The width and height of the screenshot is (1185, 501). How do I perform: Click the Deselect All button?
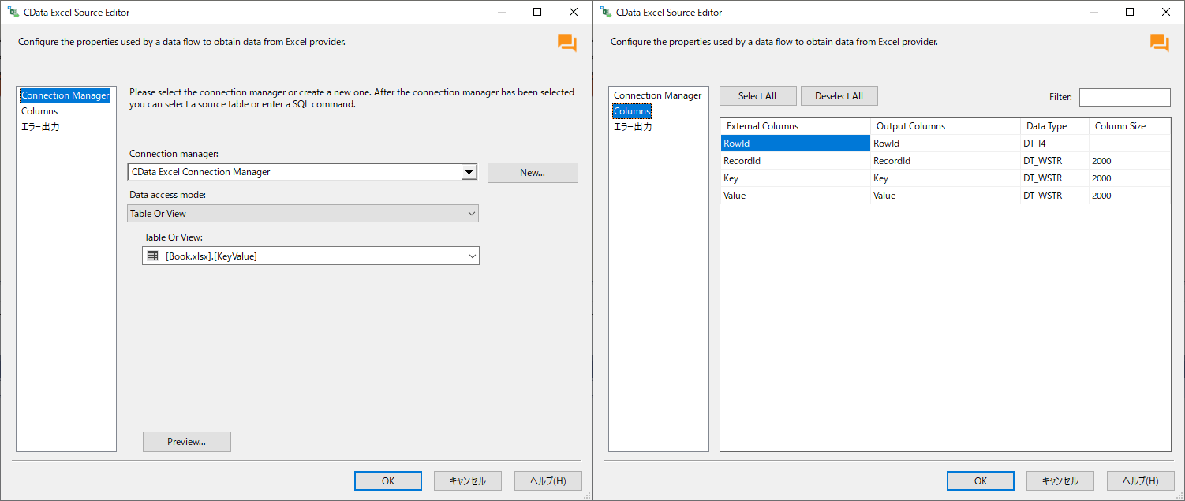839,96
